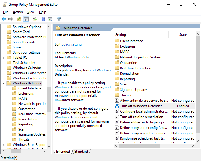Click the Configure local administrator policy icon
The width and height of the screenshot is (201, 161).
tap(117, 111)
